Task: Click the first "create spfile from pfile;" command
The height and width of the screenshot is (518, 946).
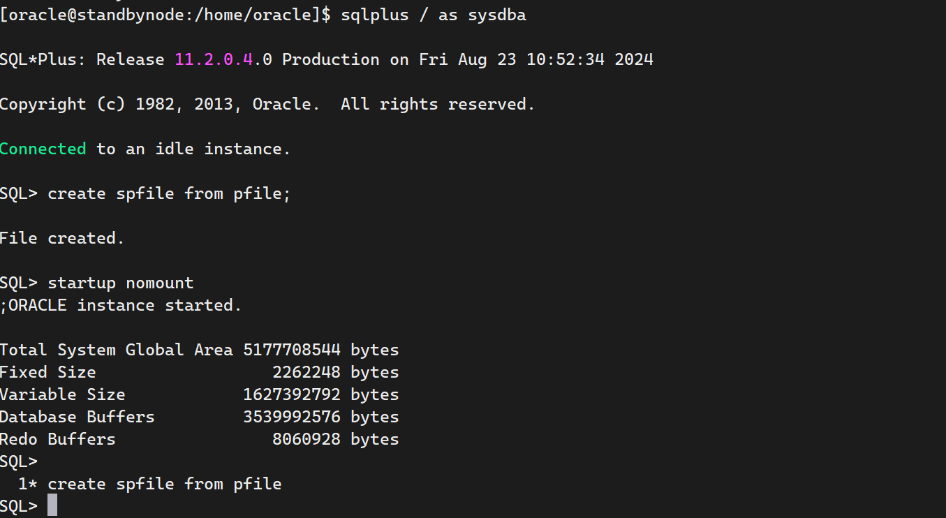Action: [168, 193]
